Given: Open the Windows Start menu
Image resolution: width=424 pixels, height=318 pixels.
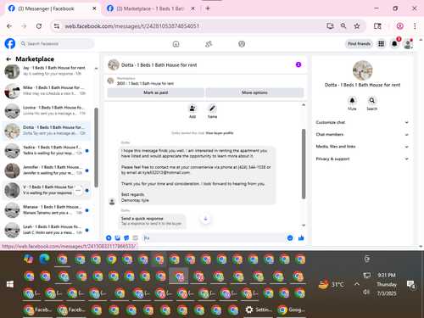Looking at the screenshot, I should [x=10, y=284].
